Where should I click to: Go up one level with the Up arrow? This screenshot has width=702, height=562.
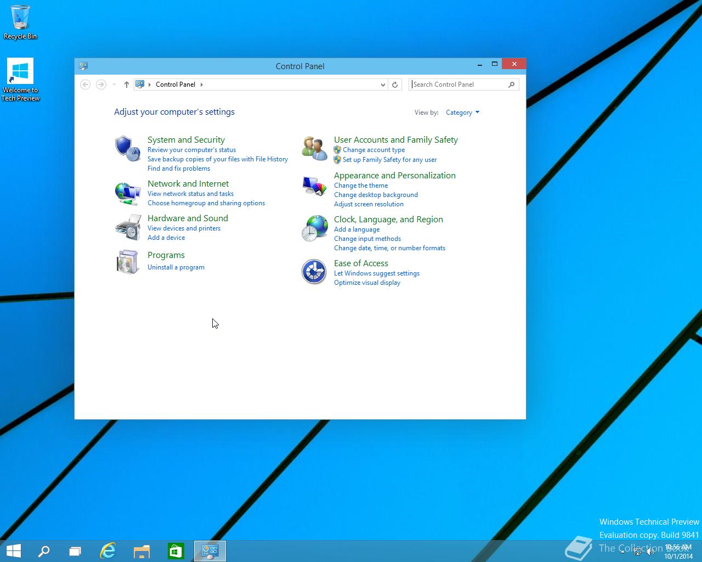point(127,84)
